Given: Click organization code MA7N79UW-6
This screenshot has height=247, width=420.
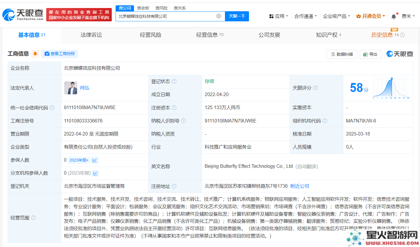Looking at the screenshot, I should click(x=361, y=121).
